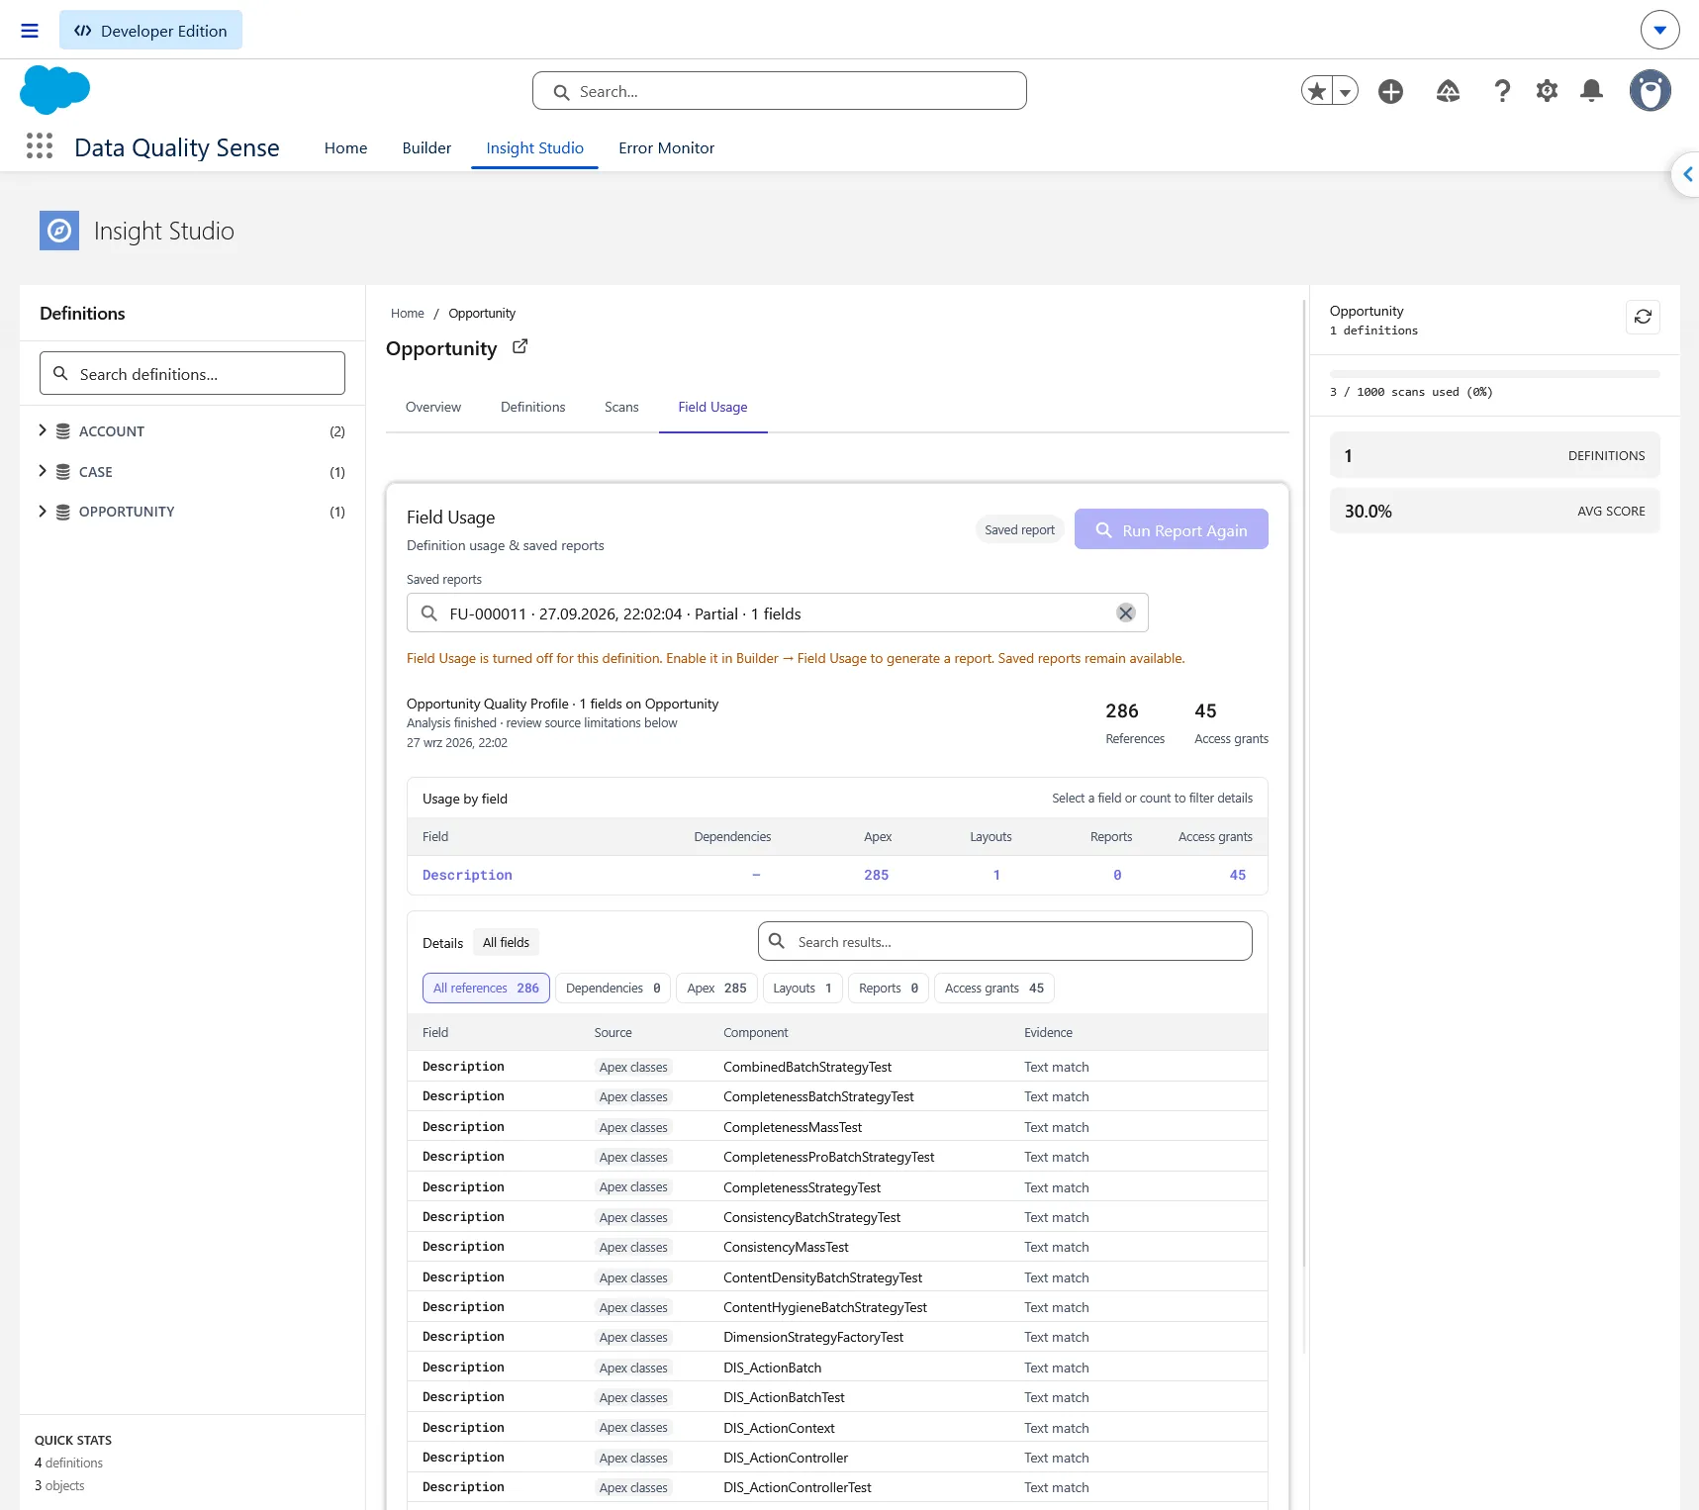
Task: Clear the selected saved report
Action: pos(1126,613)
